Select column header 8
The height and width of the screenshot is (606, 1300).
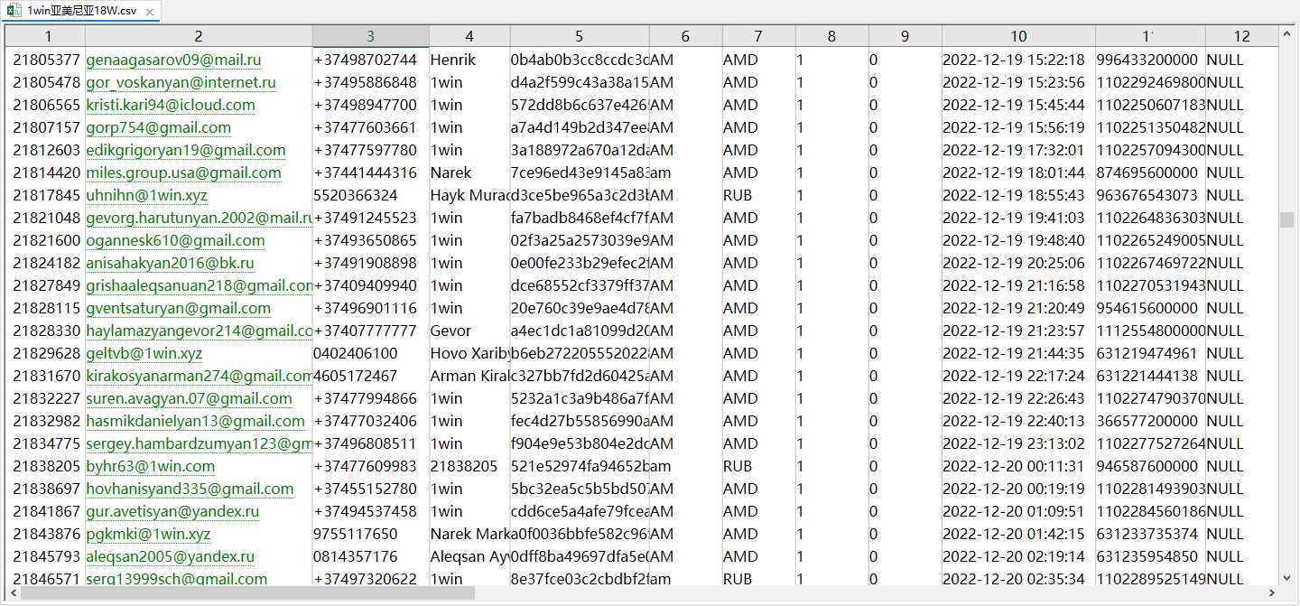(x=832, y=36)
